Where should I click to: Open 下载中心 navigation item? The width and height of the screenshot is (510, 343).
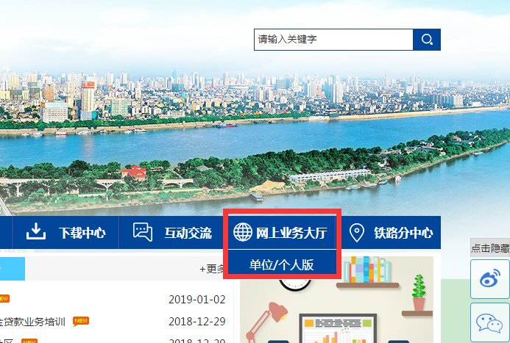point(66,232)
